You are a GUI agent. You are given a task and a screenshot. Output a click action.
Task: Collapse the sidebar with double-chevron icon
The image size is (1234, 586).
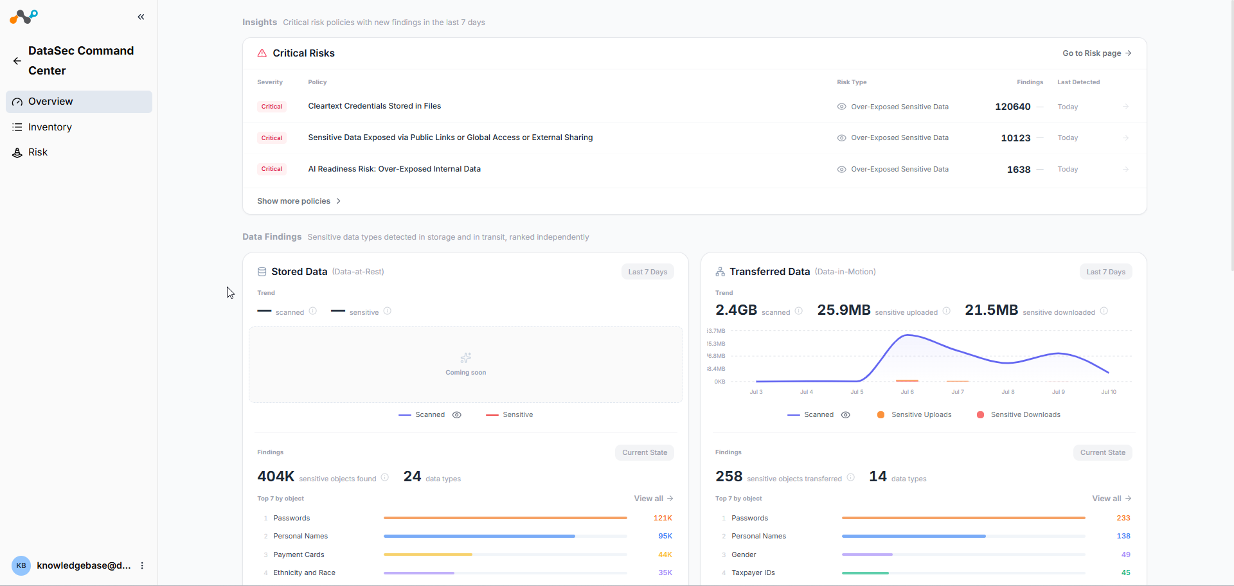(x=141, y=17)
